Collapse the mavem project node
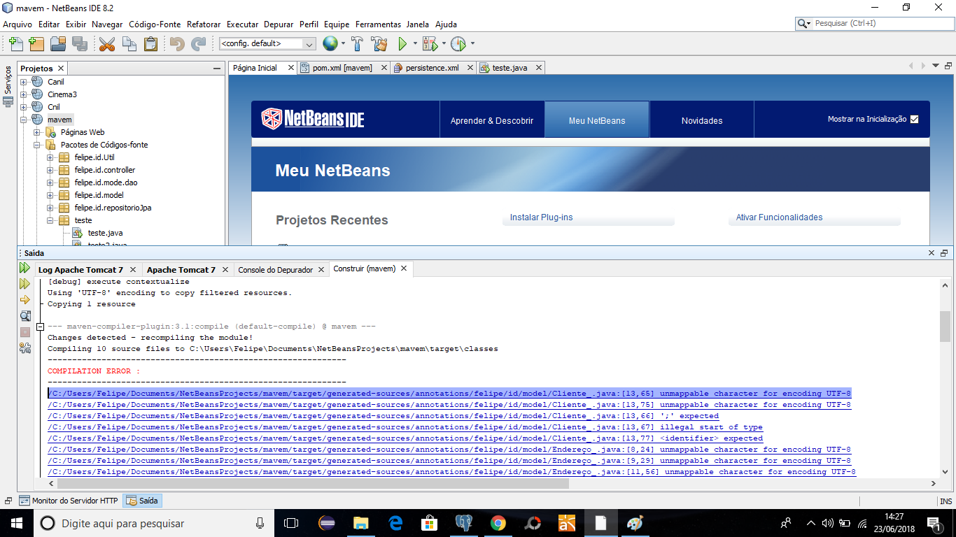Viewport: 956px width, 537px height. coord(24,120)
